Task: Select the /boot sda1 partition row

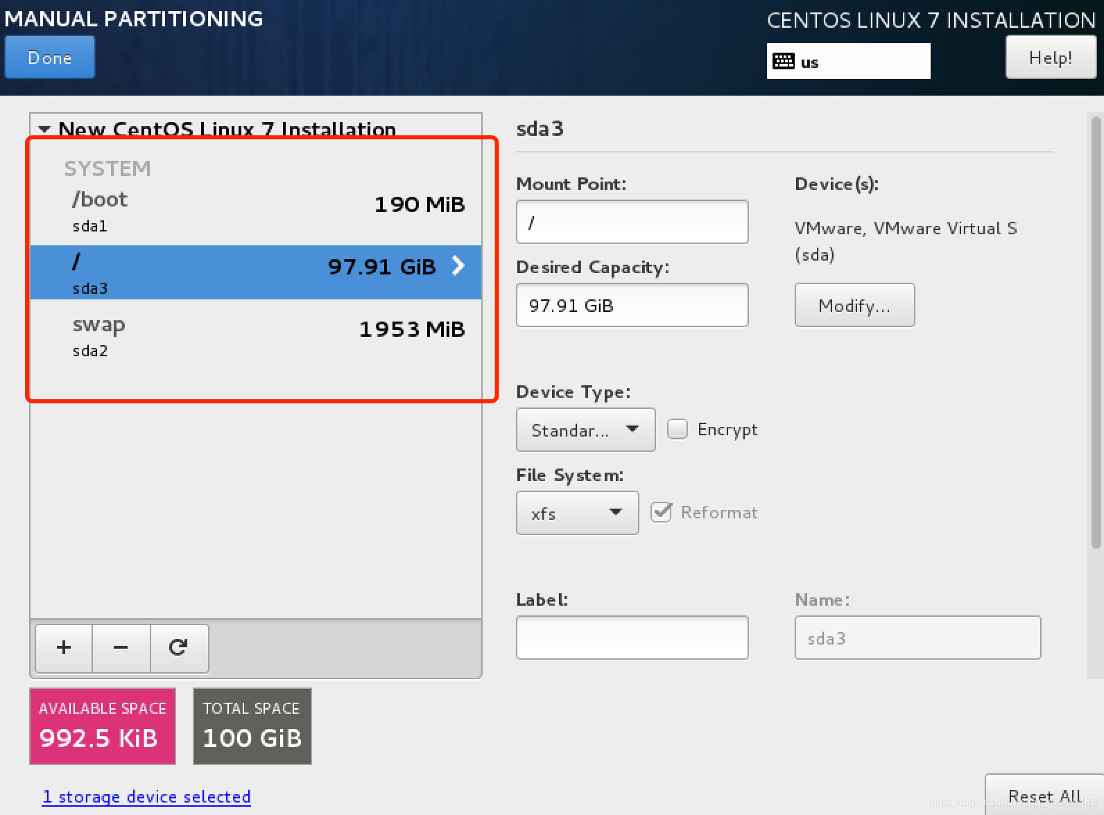Action: click(256, 211)
